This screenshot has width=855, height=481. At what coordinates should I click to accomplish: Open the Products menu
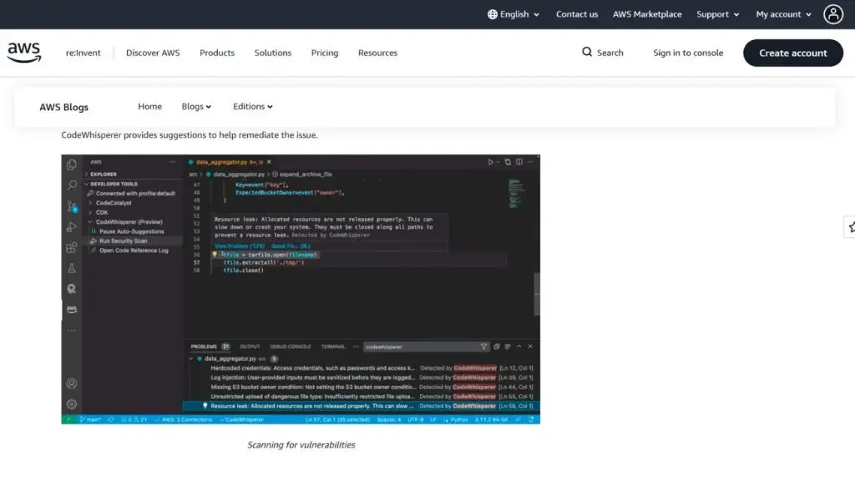point(217,53)
